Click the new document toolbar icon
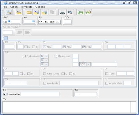Screen dimensions: 139x115 9,12
